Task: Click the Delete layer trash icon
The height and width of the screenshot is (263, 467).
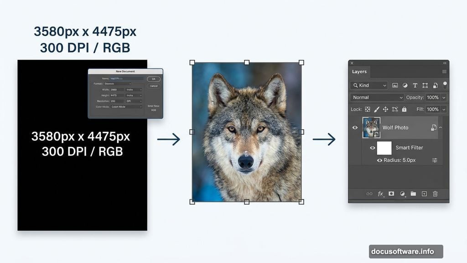Action: 434,194
